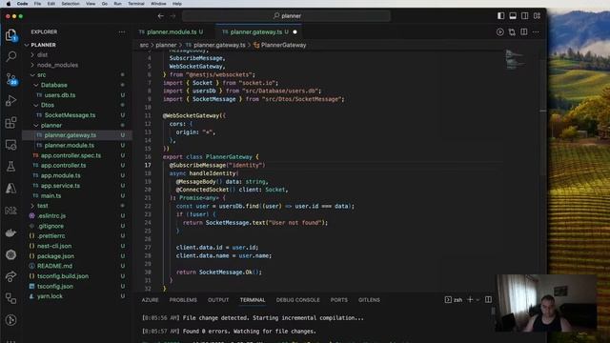Collapse the planner subfolder

click(51, 125)
